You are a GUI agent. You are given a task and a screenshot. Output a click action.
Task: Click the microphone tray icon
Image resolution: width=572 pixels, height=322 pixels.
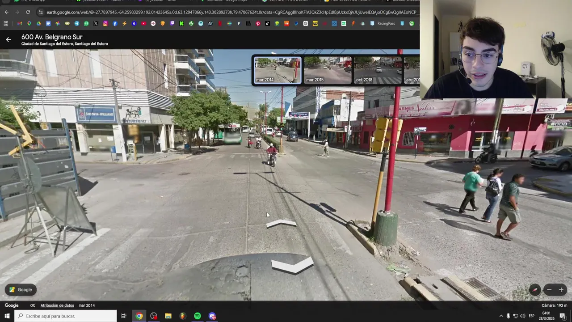point(508,316)
